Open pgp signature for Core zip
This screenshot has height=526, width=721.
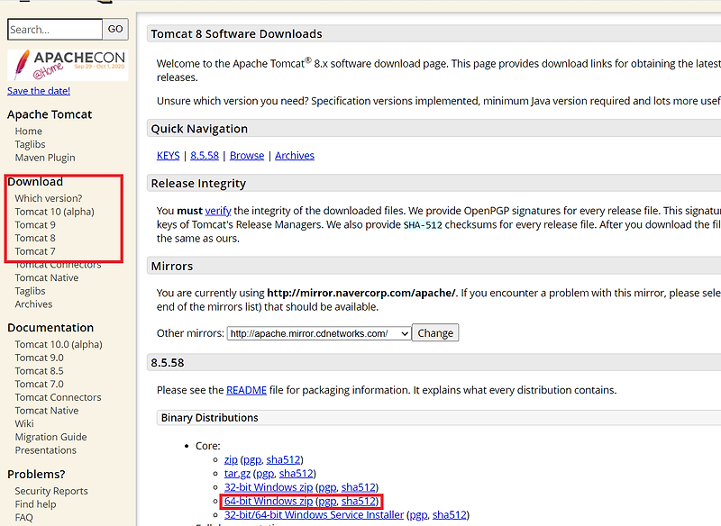click(x=252, y=460)
